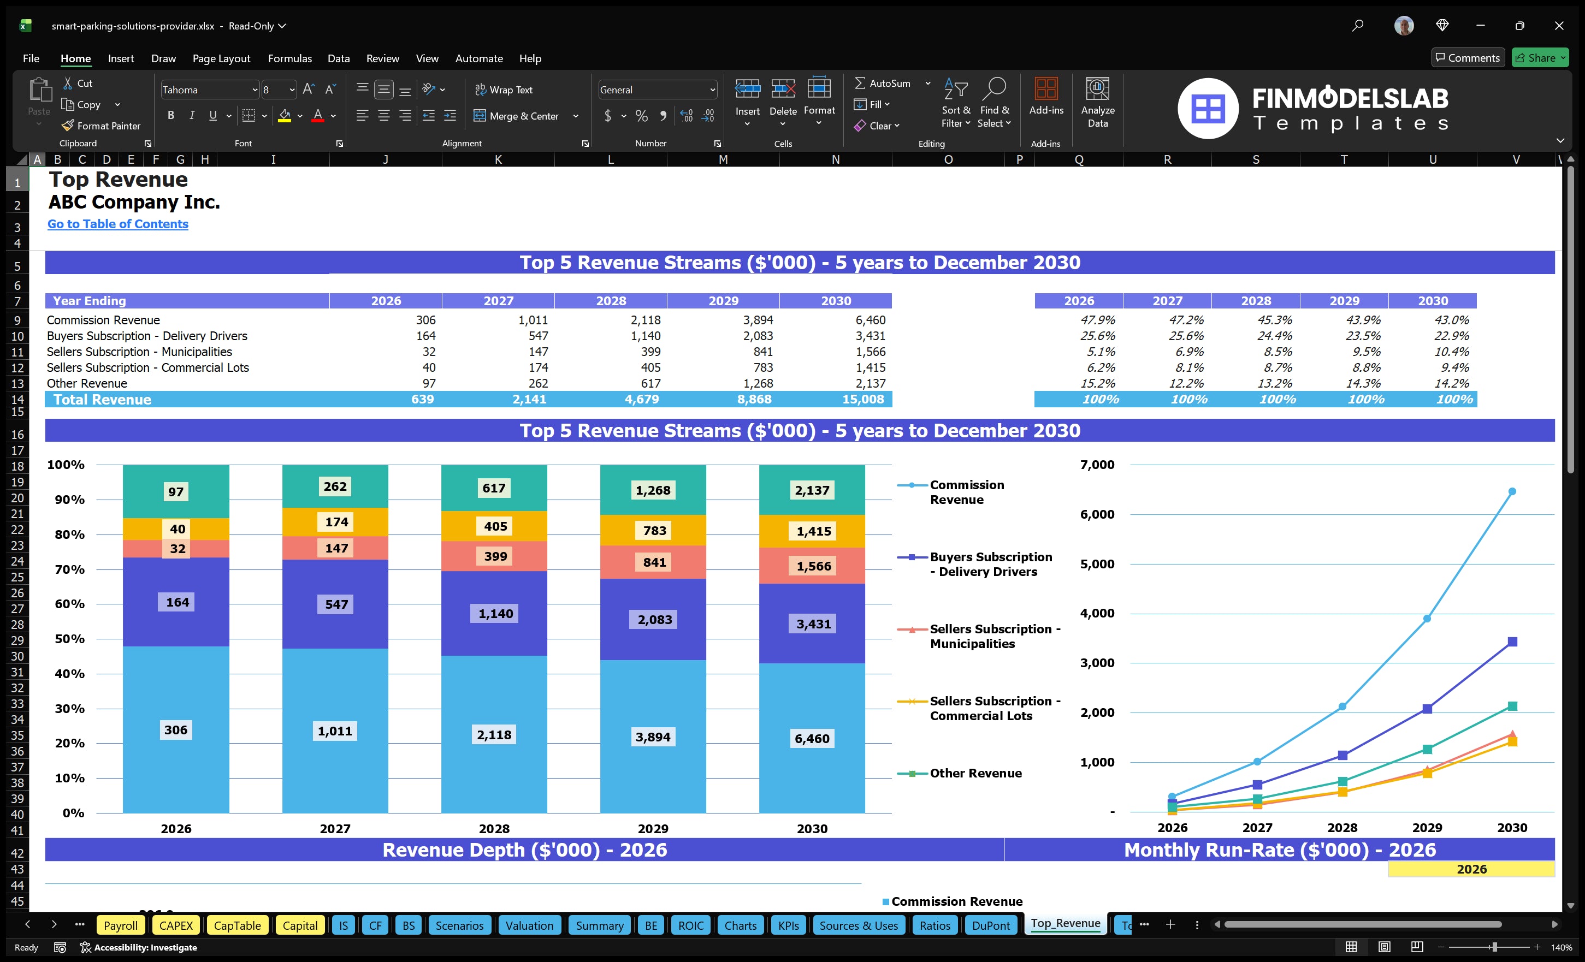The width and height of the screenshot is (1585, 962).
Task: Toggle Merge & Center on selected cells
Action: pos(517,116)
